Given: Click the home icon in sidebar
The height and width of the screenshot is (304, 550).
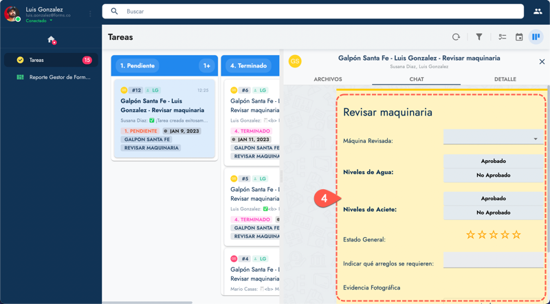Looking at the screenshot, I should tap(51, 40).
